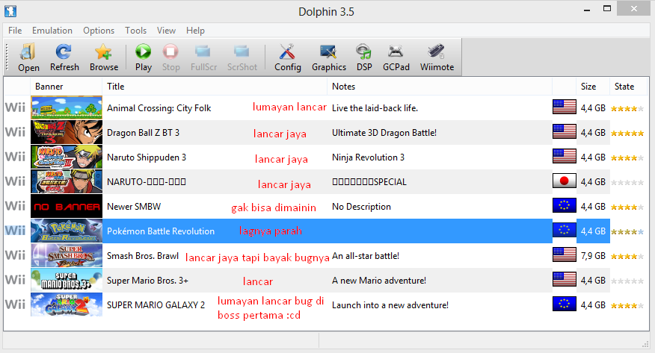Click the '7,9 GB' size cell

(x=593, y=255)
